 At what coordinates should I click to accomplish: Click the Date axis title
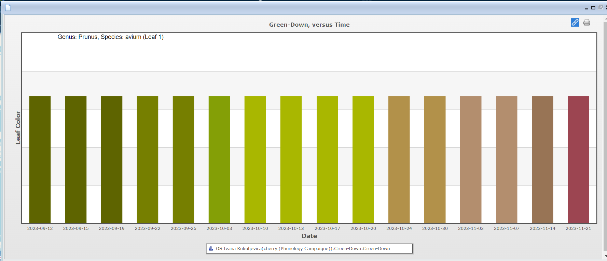point(309,236)
